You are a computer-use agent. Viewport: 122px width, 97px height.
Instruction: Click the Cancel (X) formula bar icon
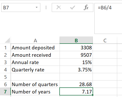tap(59, 7)
